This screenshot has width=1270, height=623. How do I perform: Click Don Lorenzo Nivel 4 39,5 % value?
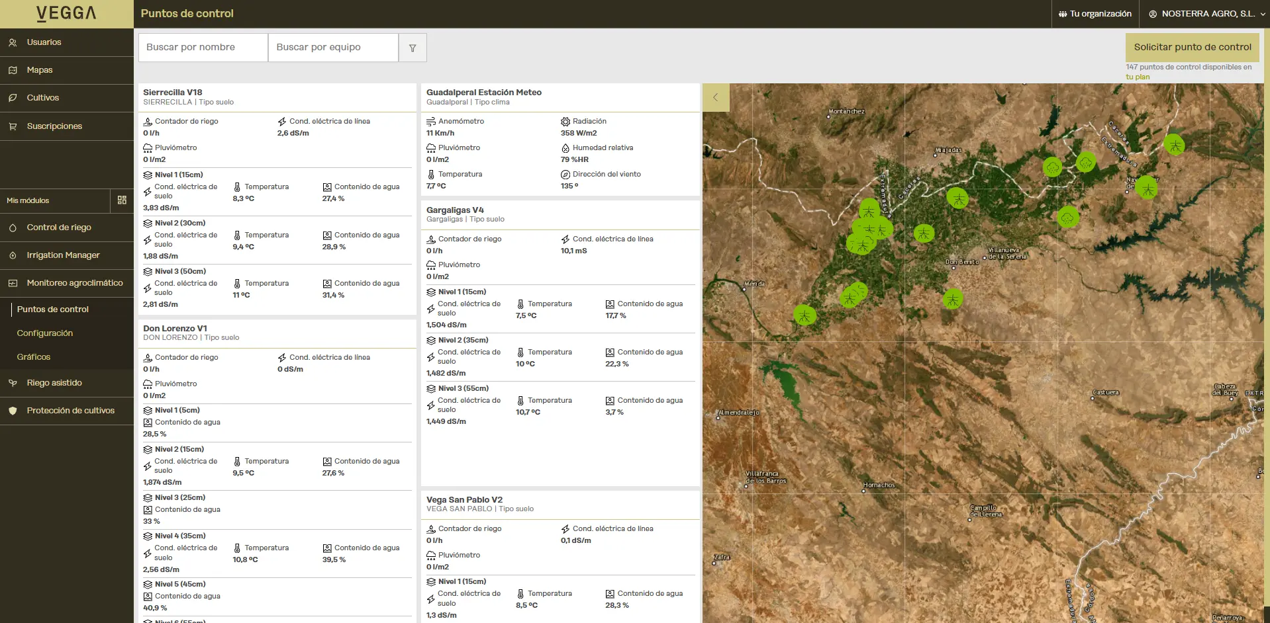(334, 560)
